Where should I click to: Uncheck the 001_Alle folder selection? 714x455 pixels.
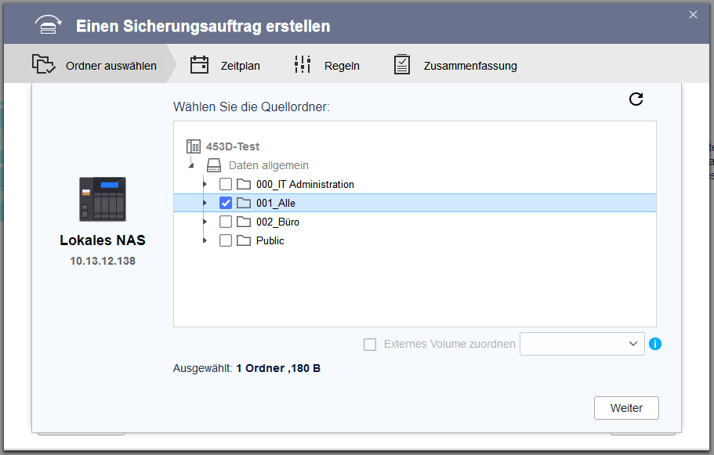coord(226,203)
